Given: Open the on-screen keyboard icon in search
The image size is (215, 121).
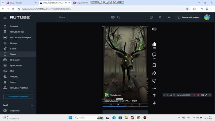Looking at the screenshot, I should (x=113, y=17).
